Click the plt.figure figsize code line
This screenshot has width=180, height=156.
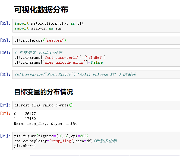coord(51,136)
